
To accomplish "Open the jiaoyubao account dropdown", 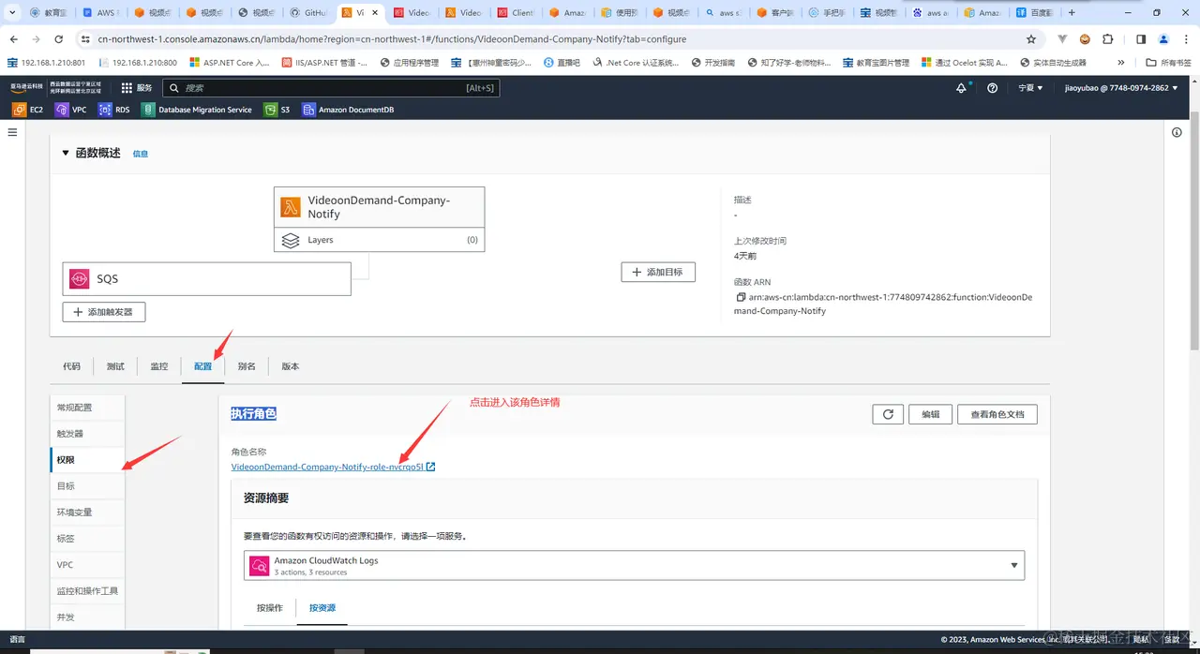I will click(x=1121, y=87).
